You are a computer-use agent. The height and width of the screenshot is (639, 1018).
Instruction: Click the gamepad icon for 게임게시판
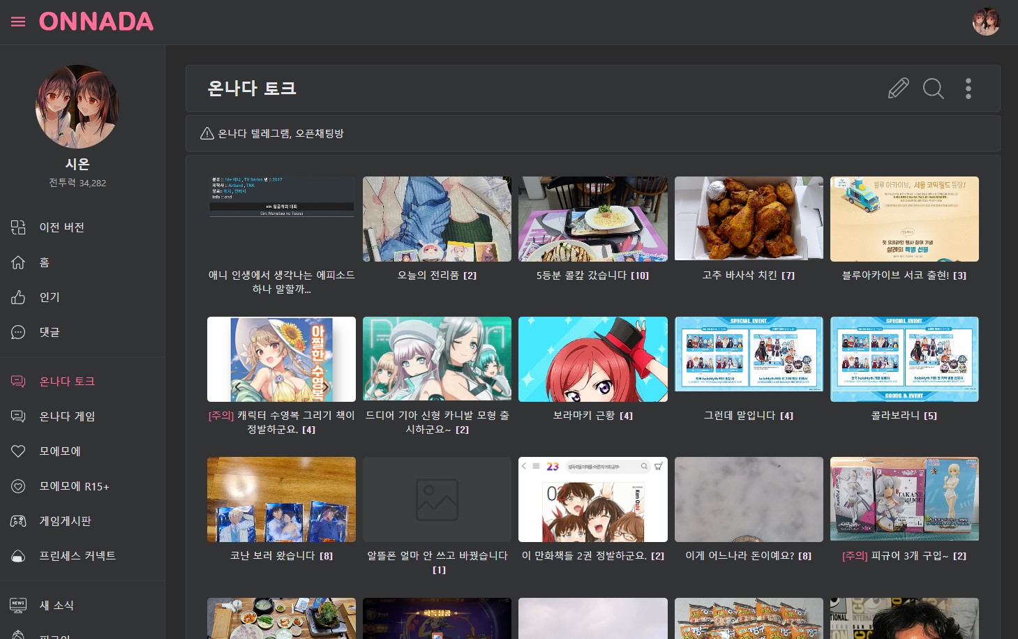[x=18, y=521]
